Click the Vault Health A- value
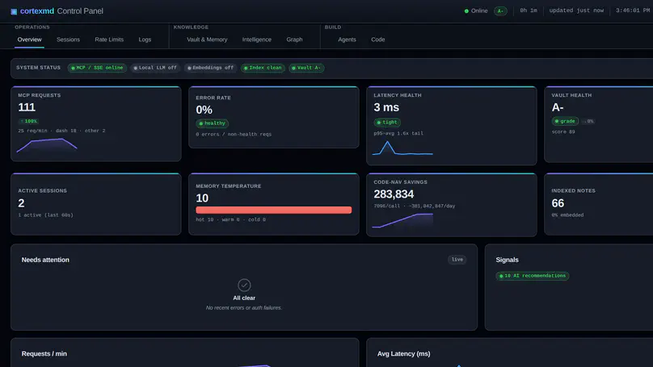Viewport: 653px width, 367px height. pos(558,107)
